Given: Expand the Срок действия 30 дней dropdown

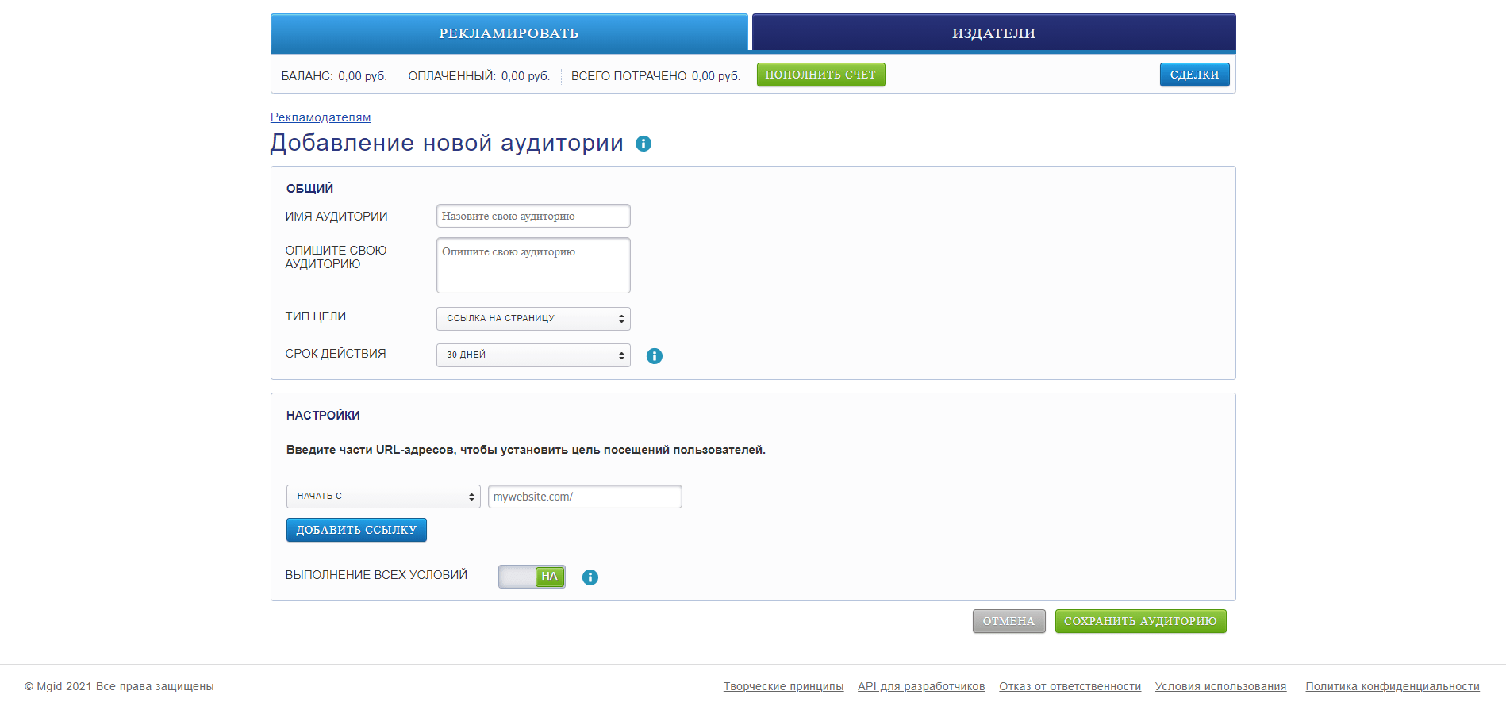Looking at the screenshot, I should (x=533, y=355).
